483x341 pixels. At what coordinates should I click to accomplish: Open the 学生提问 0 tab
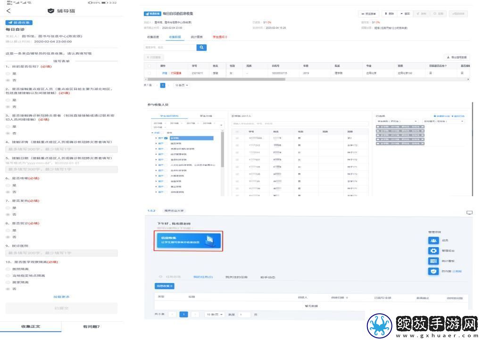[220, 37]
